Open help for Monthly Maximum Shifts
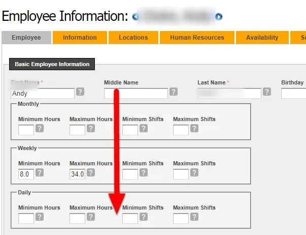Image resolution: width=306 pixels, height=235 pixels. [194, 128]
